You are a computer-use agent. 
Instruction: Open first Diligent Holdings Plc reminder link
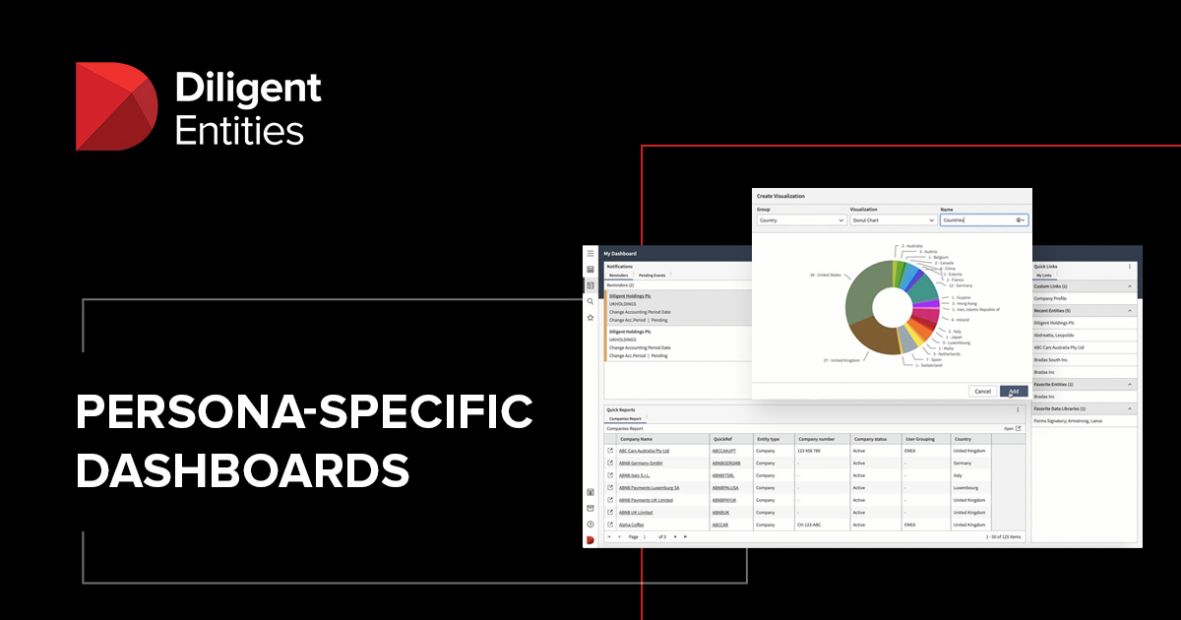pos(630,295)
